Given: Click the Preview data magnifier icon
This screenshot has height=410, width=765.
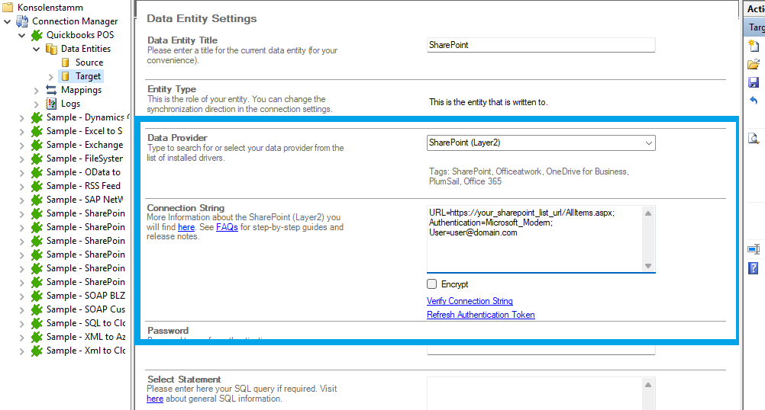Looking at the screenshot, I should [754, 139].
